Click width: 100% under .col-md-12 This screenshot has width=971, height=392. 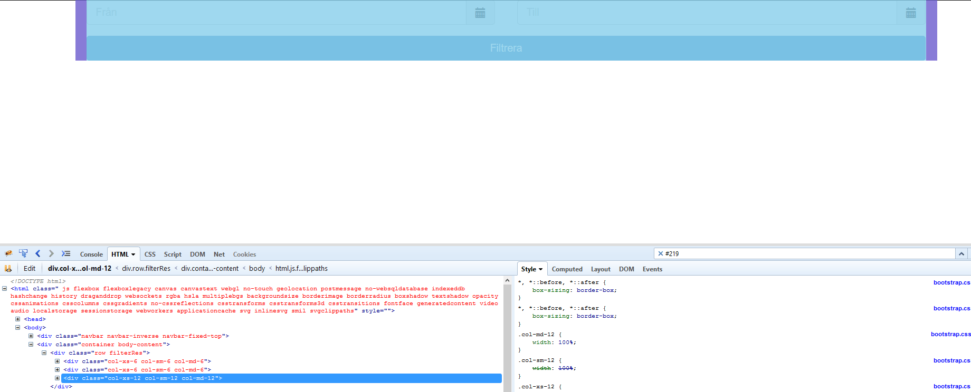click(554, 342)
